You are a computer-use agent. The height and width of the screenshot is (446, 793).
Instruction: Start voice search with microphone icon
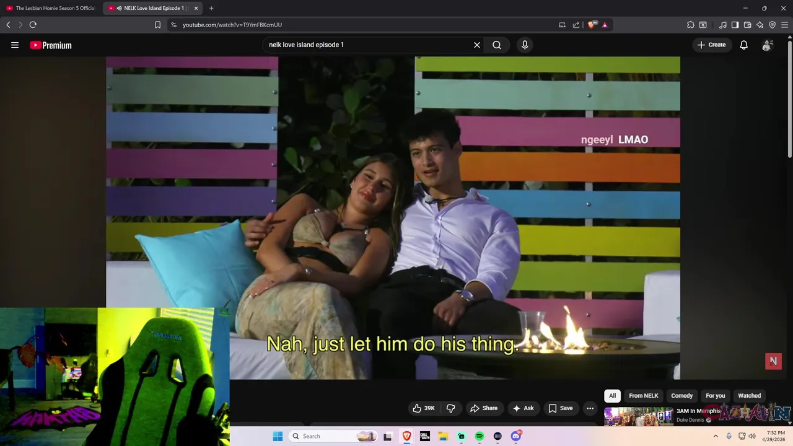525,45
